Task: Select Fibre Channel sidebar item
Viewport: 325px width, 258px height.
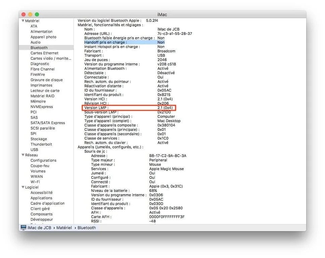Action: pos(43,69)
